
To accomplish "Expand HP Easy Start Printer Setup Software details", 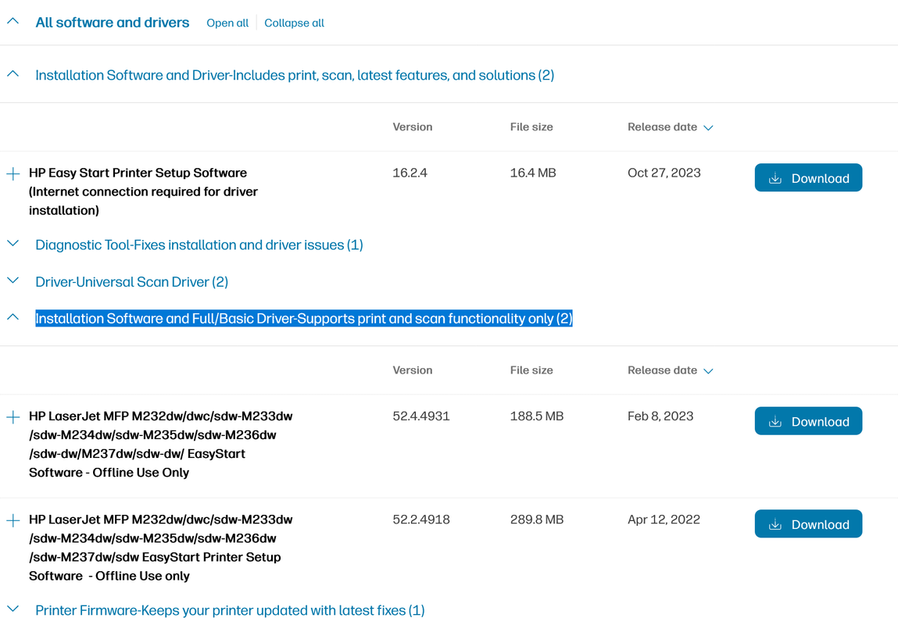I will (x=13, y=173).
